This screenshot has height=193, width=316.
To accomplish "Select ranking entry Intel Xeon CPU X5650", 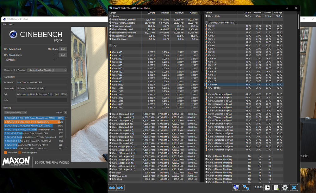I will click(x=34, y=145).
